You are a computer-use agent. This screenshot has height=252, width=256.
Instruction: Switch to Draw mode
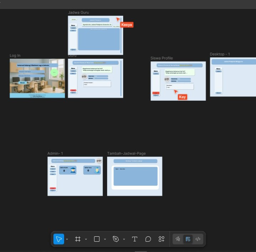pos(178,239)
